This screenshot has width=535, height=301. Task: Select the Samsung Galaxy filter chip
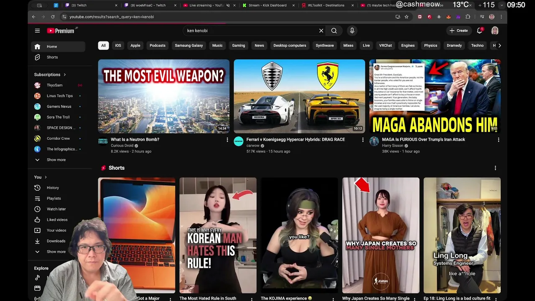point(189,46)
